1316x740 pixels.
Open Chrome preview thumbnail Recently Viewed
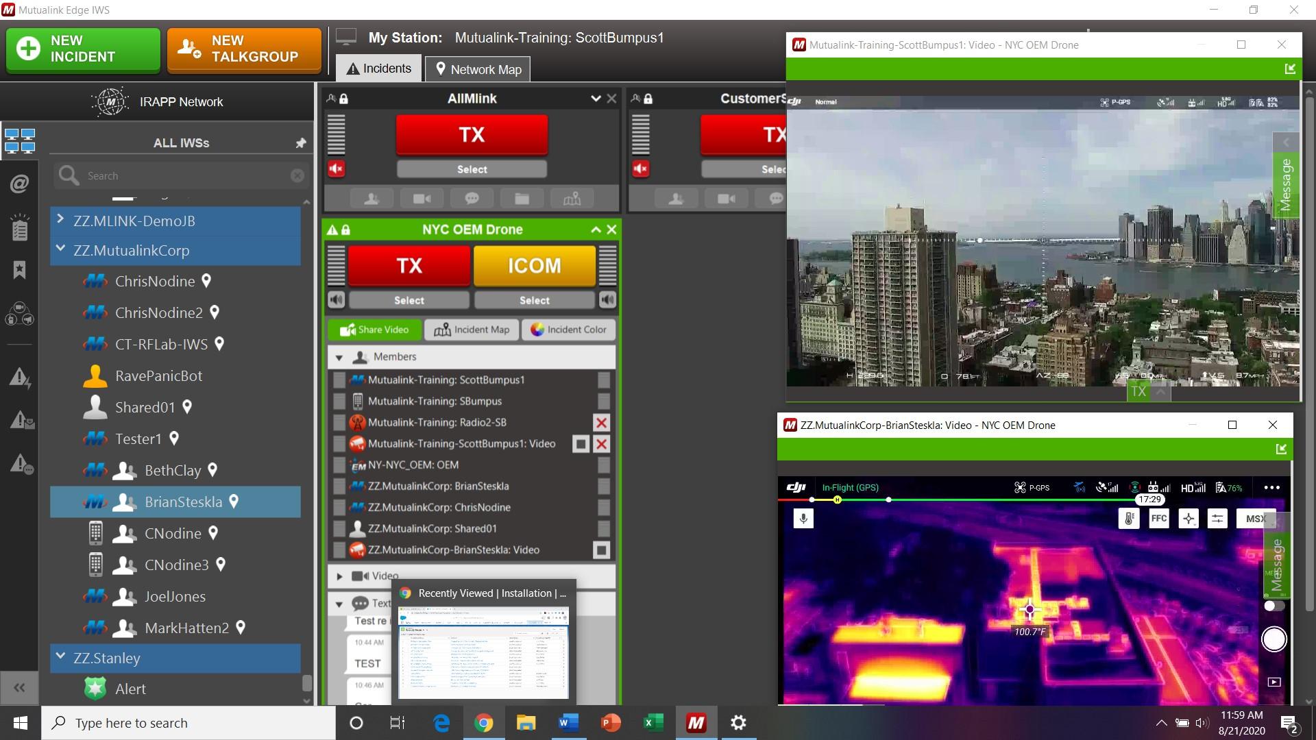(x=484, y=652)
